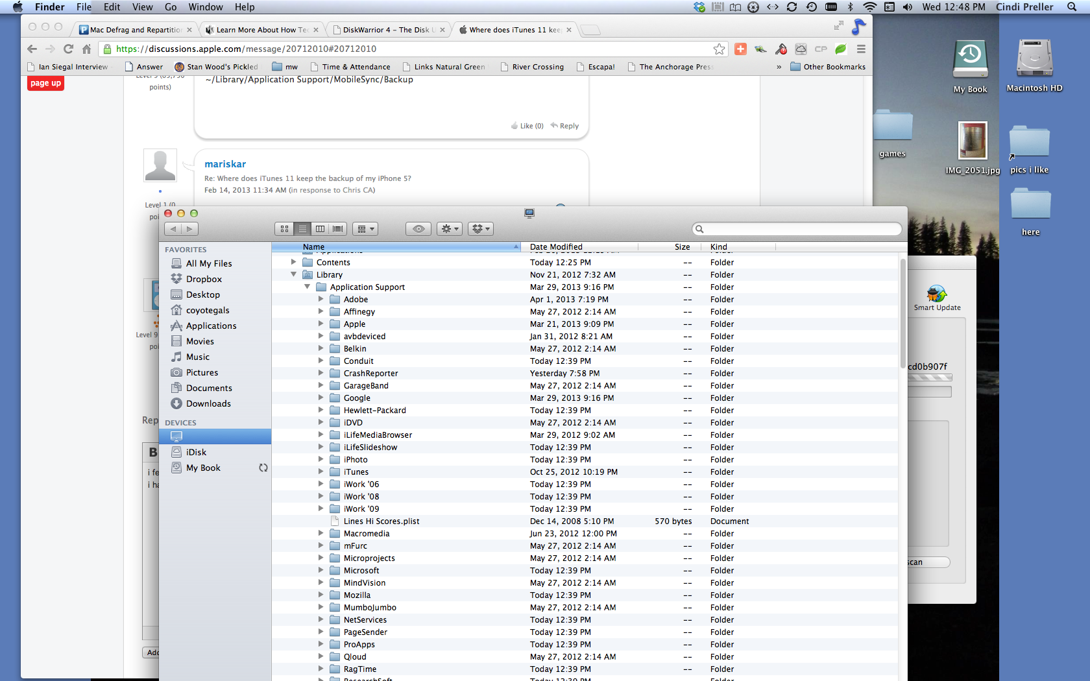
Task: Open the File menu
Action: pos(84,7)
